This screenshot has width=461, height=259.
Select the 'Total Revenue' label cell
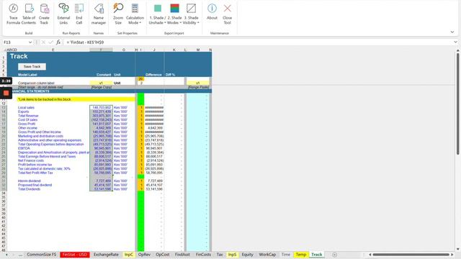point(28,116)
